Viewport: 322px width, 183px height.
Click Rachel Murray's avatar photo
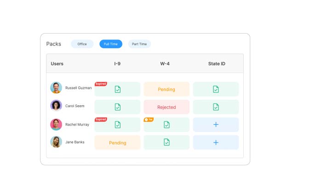pos(56,124)
